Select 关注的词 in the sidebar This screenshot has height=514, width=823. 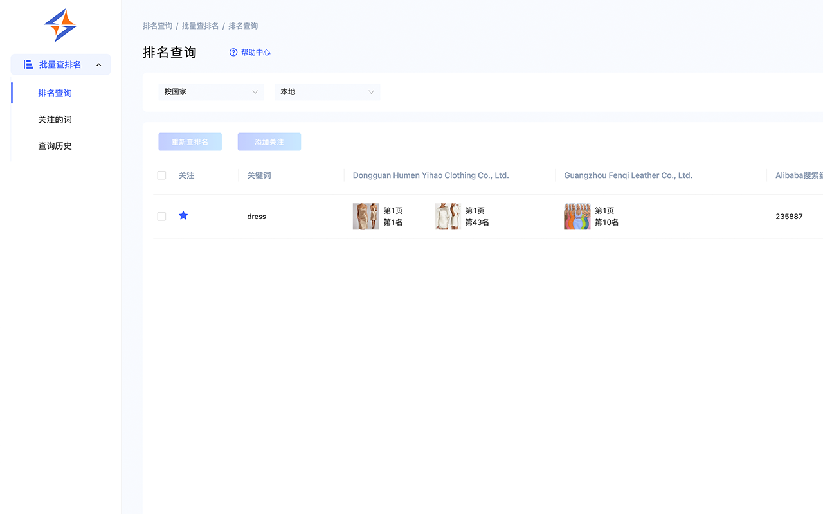(x=55, y=119)
